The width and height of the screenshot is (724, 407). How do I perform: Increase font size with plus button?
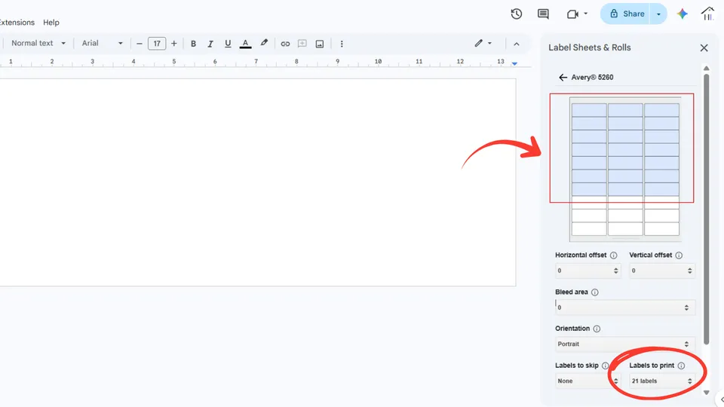tap(174, 44)
